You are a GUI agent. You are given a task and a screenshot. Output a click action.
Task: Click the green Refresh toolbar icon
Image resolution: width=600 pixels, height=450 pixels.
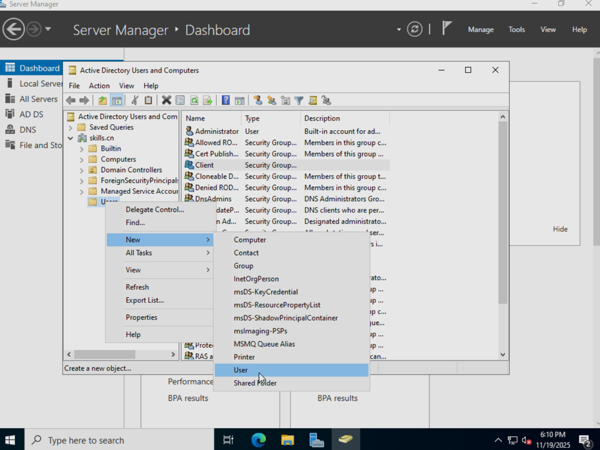194,100
